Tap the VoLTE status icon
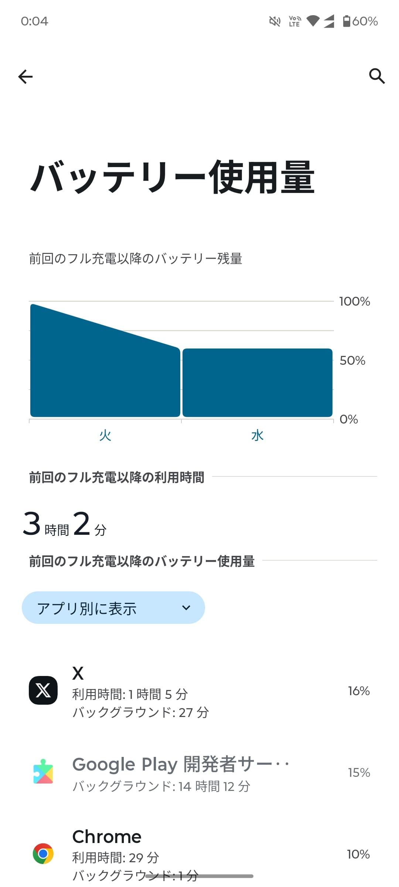This screenshot has width=399, height=887. coord(295,21)
